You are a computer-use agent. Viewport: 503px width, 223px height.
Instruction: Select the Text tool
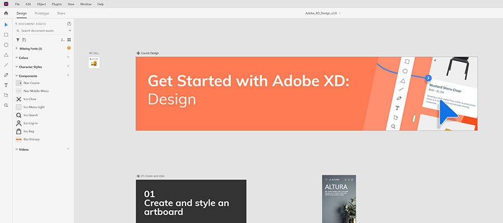[6, 85]
